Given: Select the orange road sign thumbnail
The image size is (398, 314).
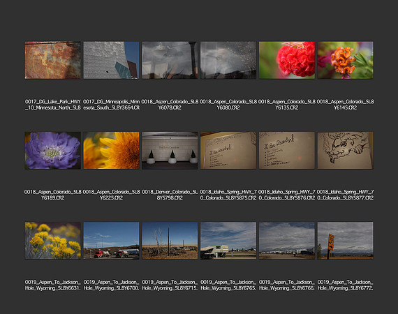Looking at the screenshot, I should point(346,241).
